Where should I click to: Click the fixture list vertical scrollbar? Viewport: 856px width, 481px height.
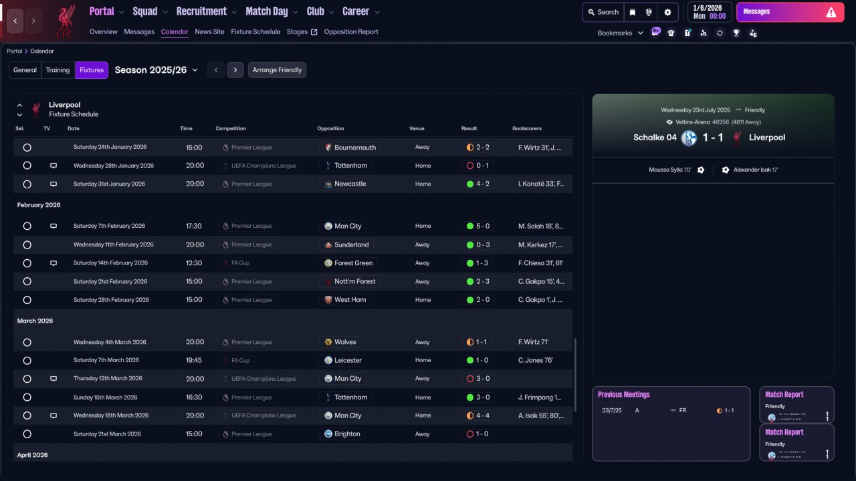(x=575, y=374)
